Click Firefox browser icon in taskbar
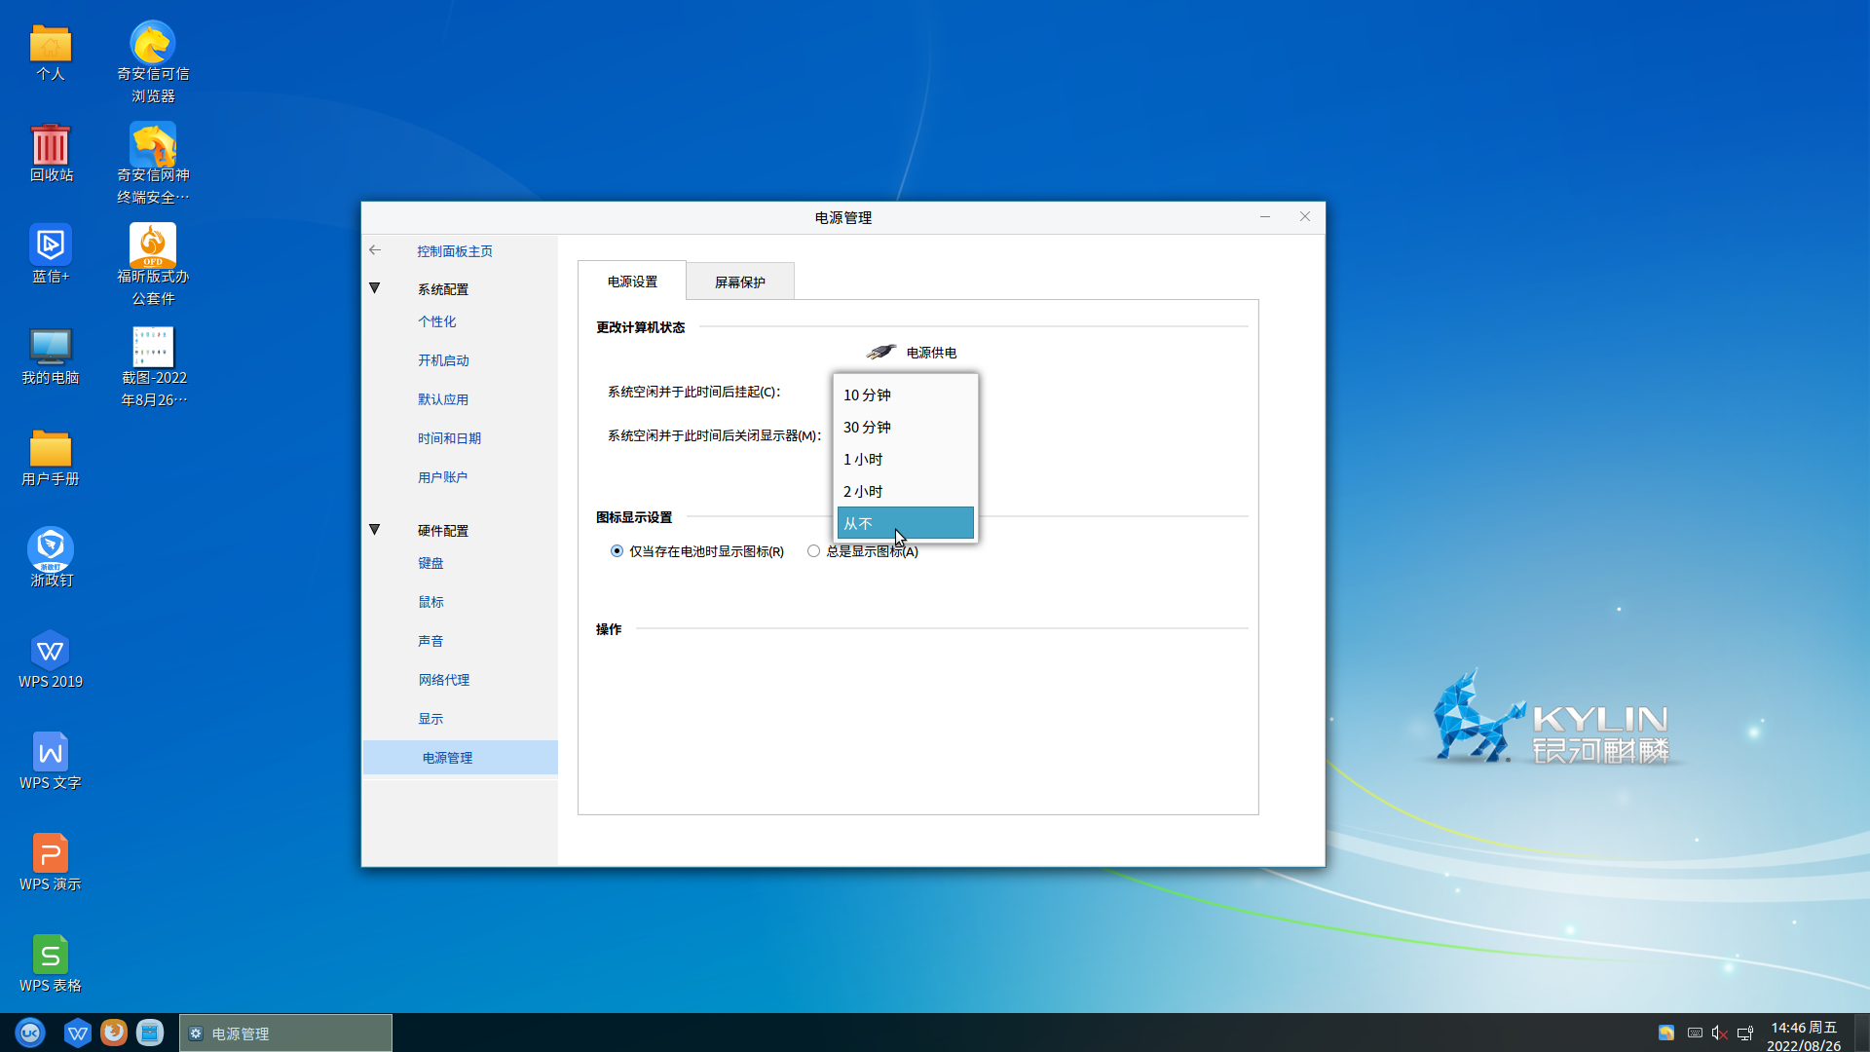This screenshot has width=1870, height=1052. pos(114,1033)
